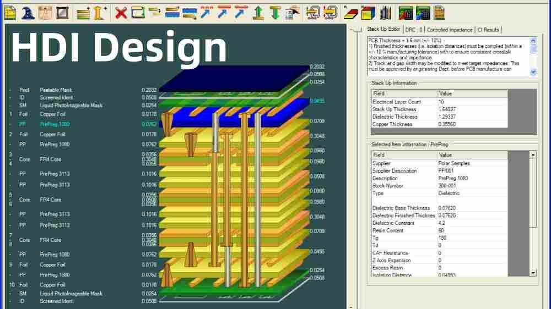Click the green up arrow icon
The width and height of the screenshot is (551, 309).
[x=258, y=12]
